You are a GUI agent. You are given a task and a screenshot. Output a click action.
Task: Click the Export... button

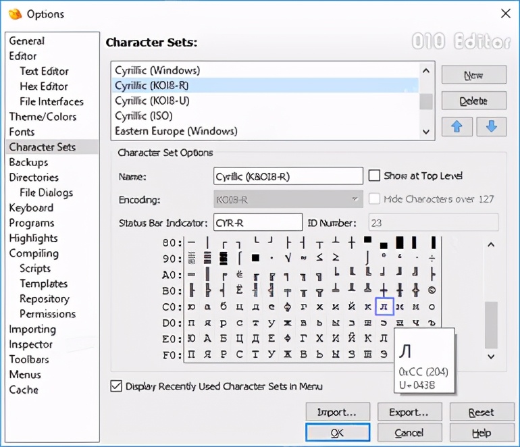coord(409,412)
